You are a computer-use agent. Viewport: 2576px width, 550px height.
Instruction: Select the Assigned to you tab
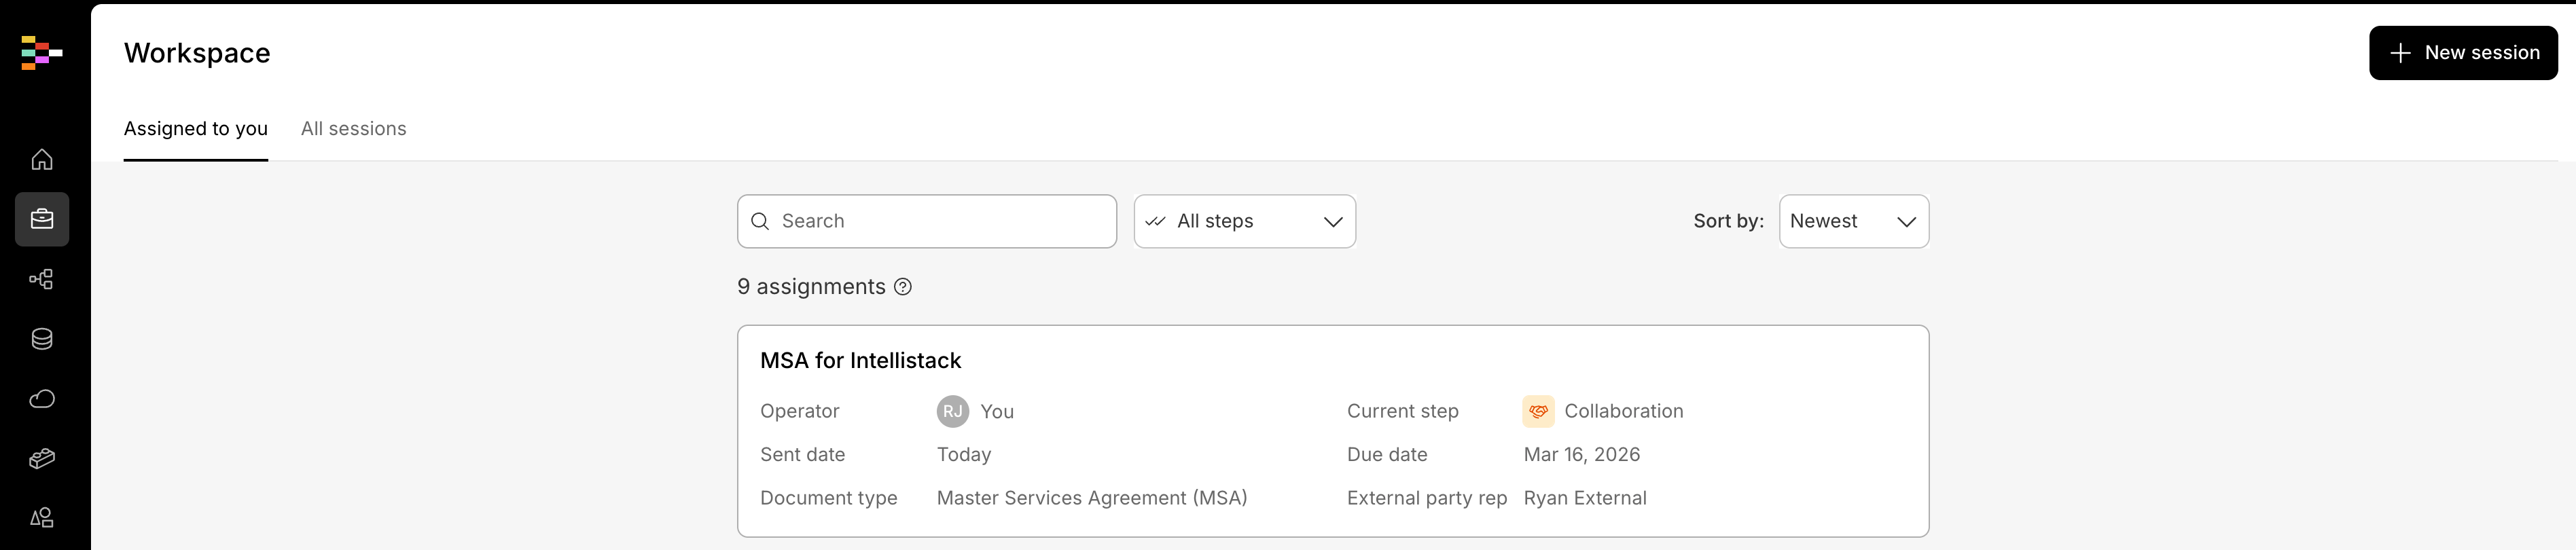click(196, 129)
